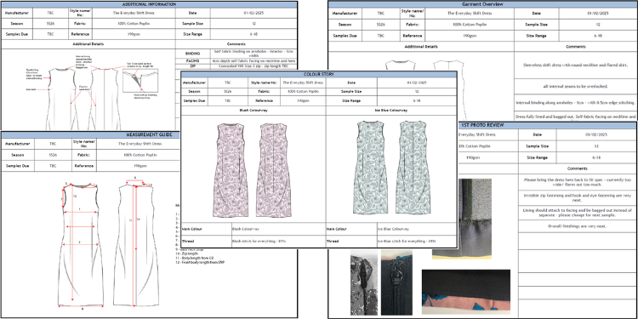Click 'Dress fully lined and bagged out' comment

576,117
